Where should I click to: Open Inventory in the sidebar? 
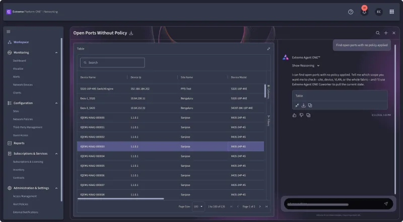[x=19, y=170]
